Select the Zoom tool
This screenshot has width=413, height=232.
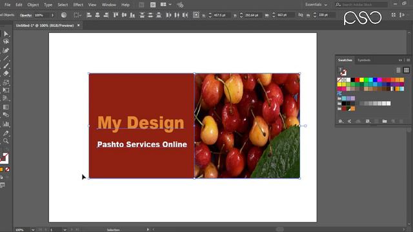(x=6, y=140)
